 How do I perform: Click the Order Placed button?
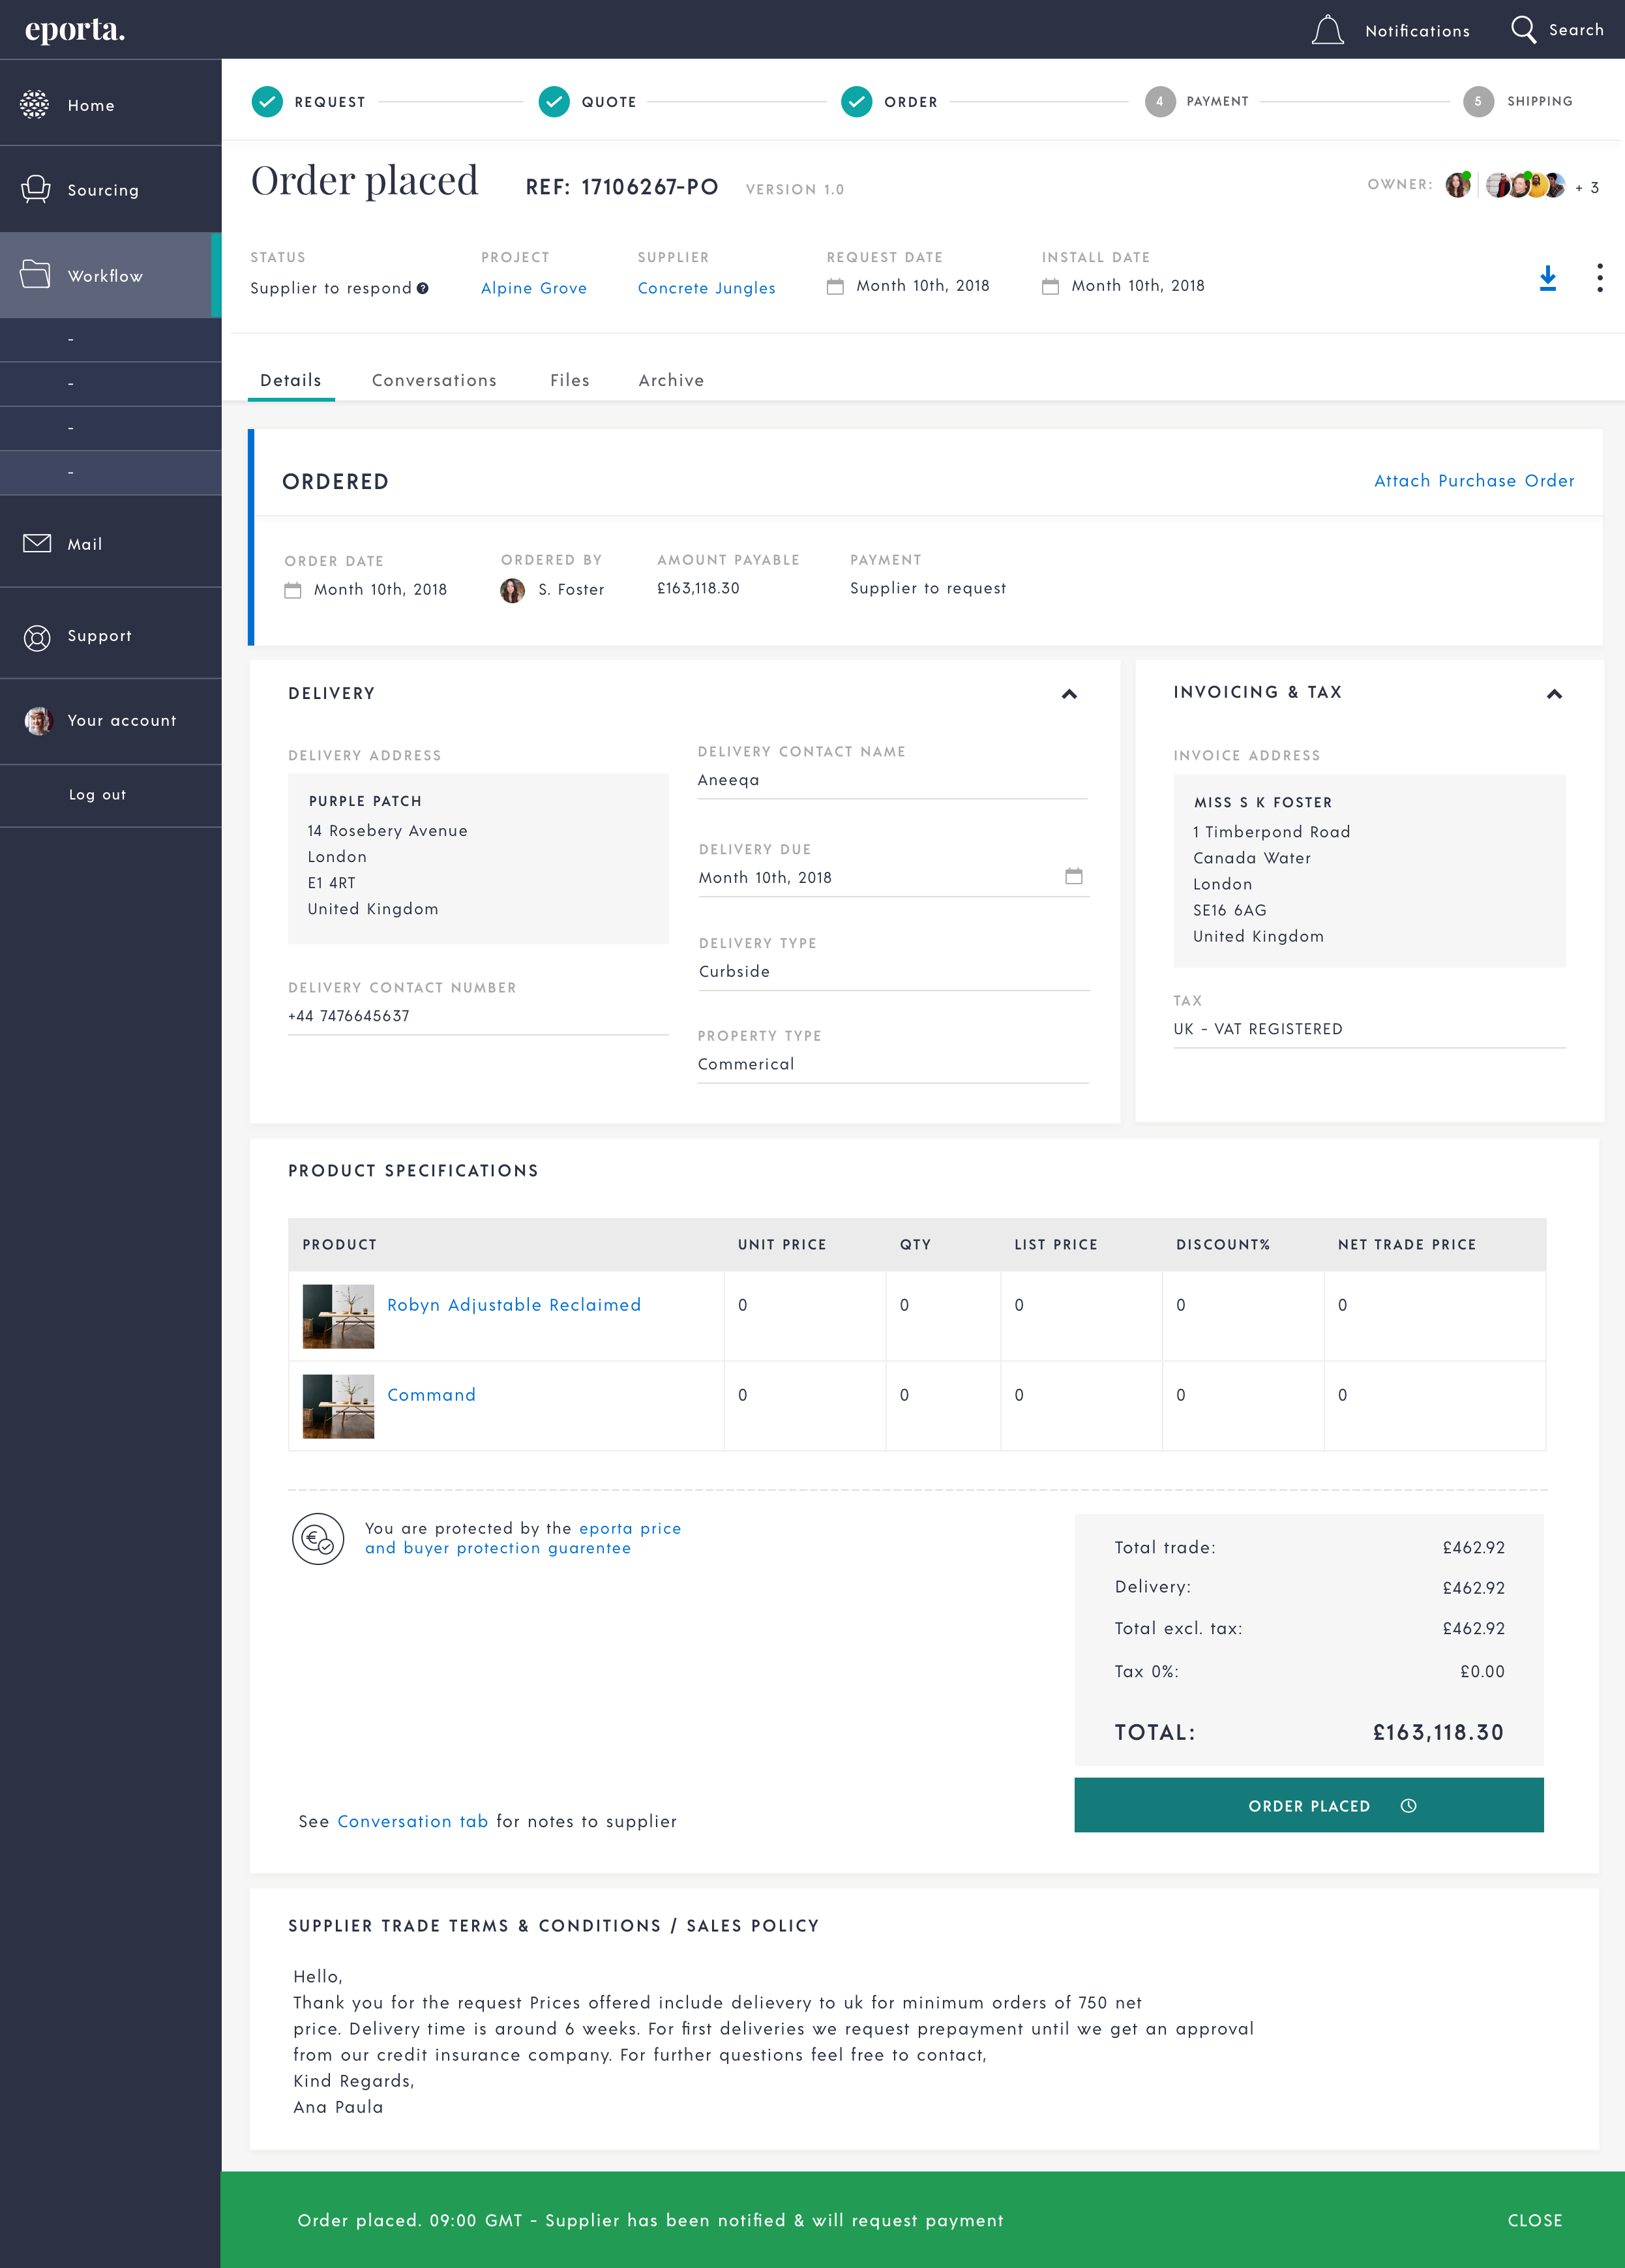click(1309, 1805)
